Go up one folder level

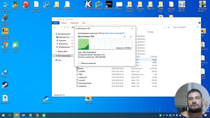pos(65,27)
